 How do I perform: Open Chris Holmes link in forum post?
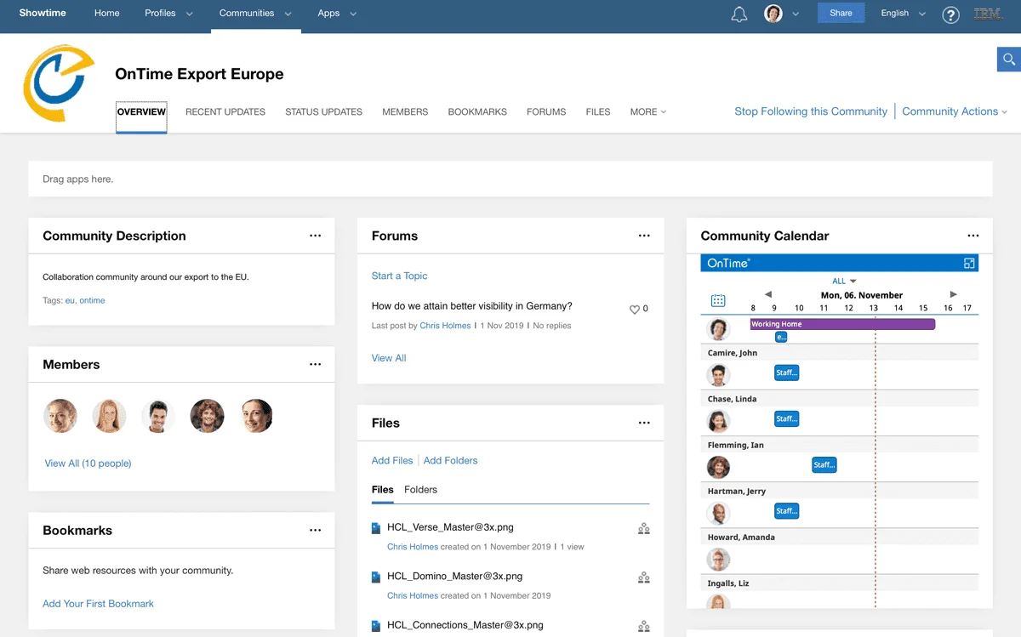[x=445, y=326]
